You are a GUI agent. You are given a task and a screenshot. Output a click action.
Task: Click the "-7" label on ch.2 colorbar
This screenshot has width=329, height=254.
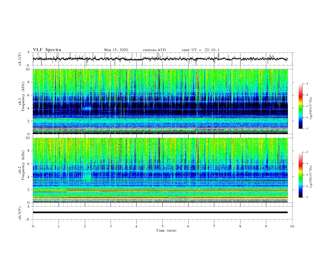tap(307, 198)
